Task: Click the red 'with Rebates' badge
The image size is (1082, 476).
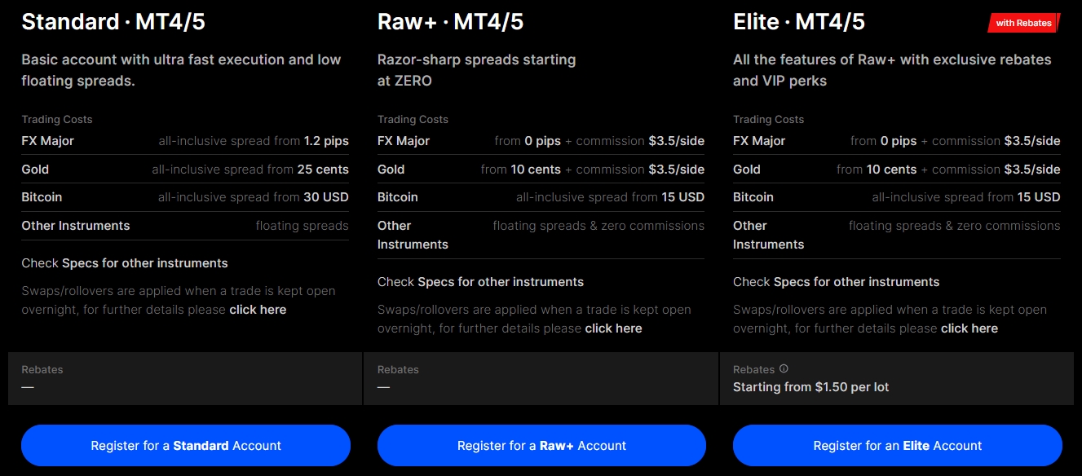Action: (x=1022, y=22)
